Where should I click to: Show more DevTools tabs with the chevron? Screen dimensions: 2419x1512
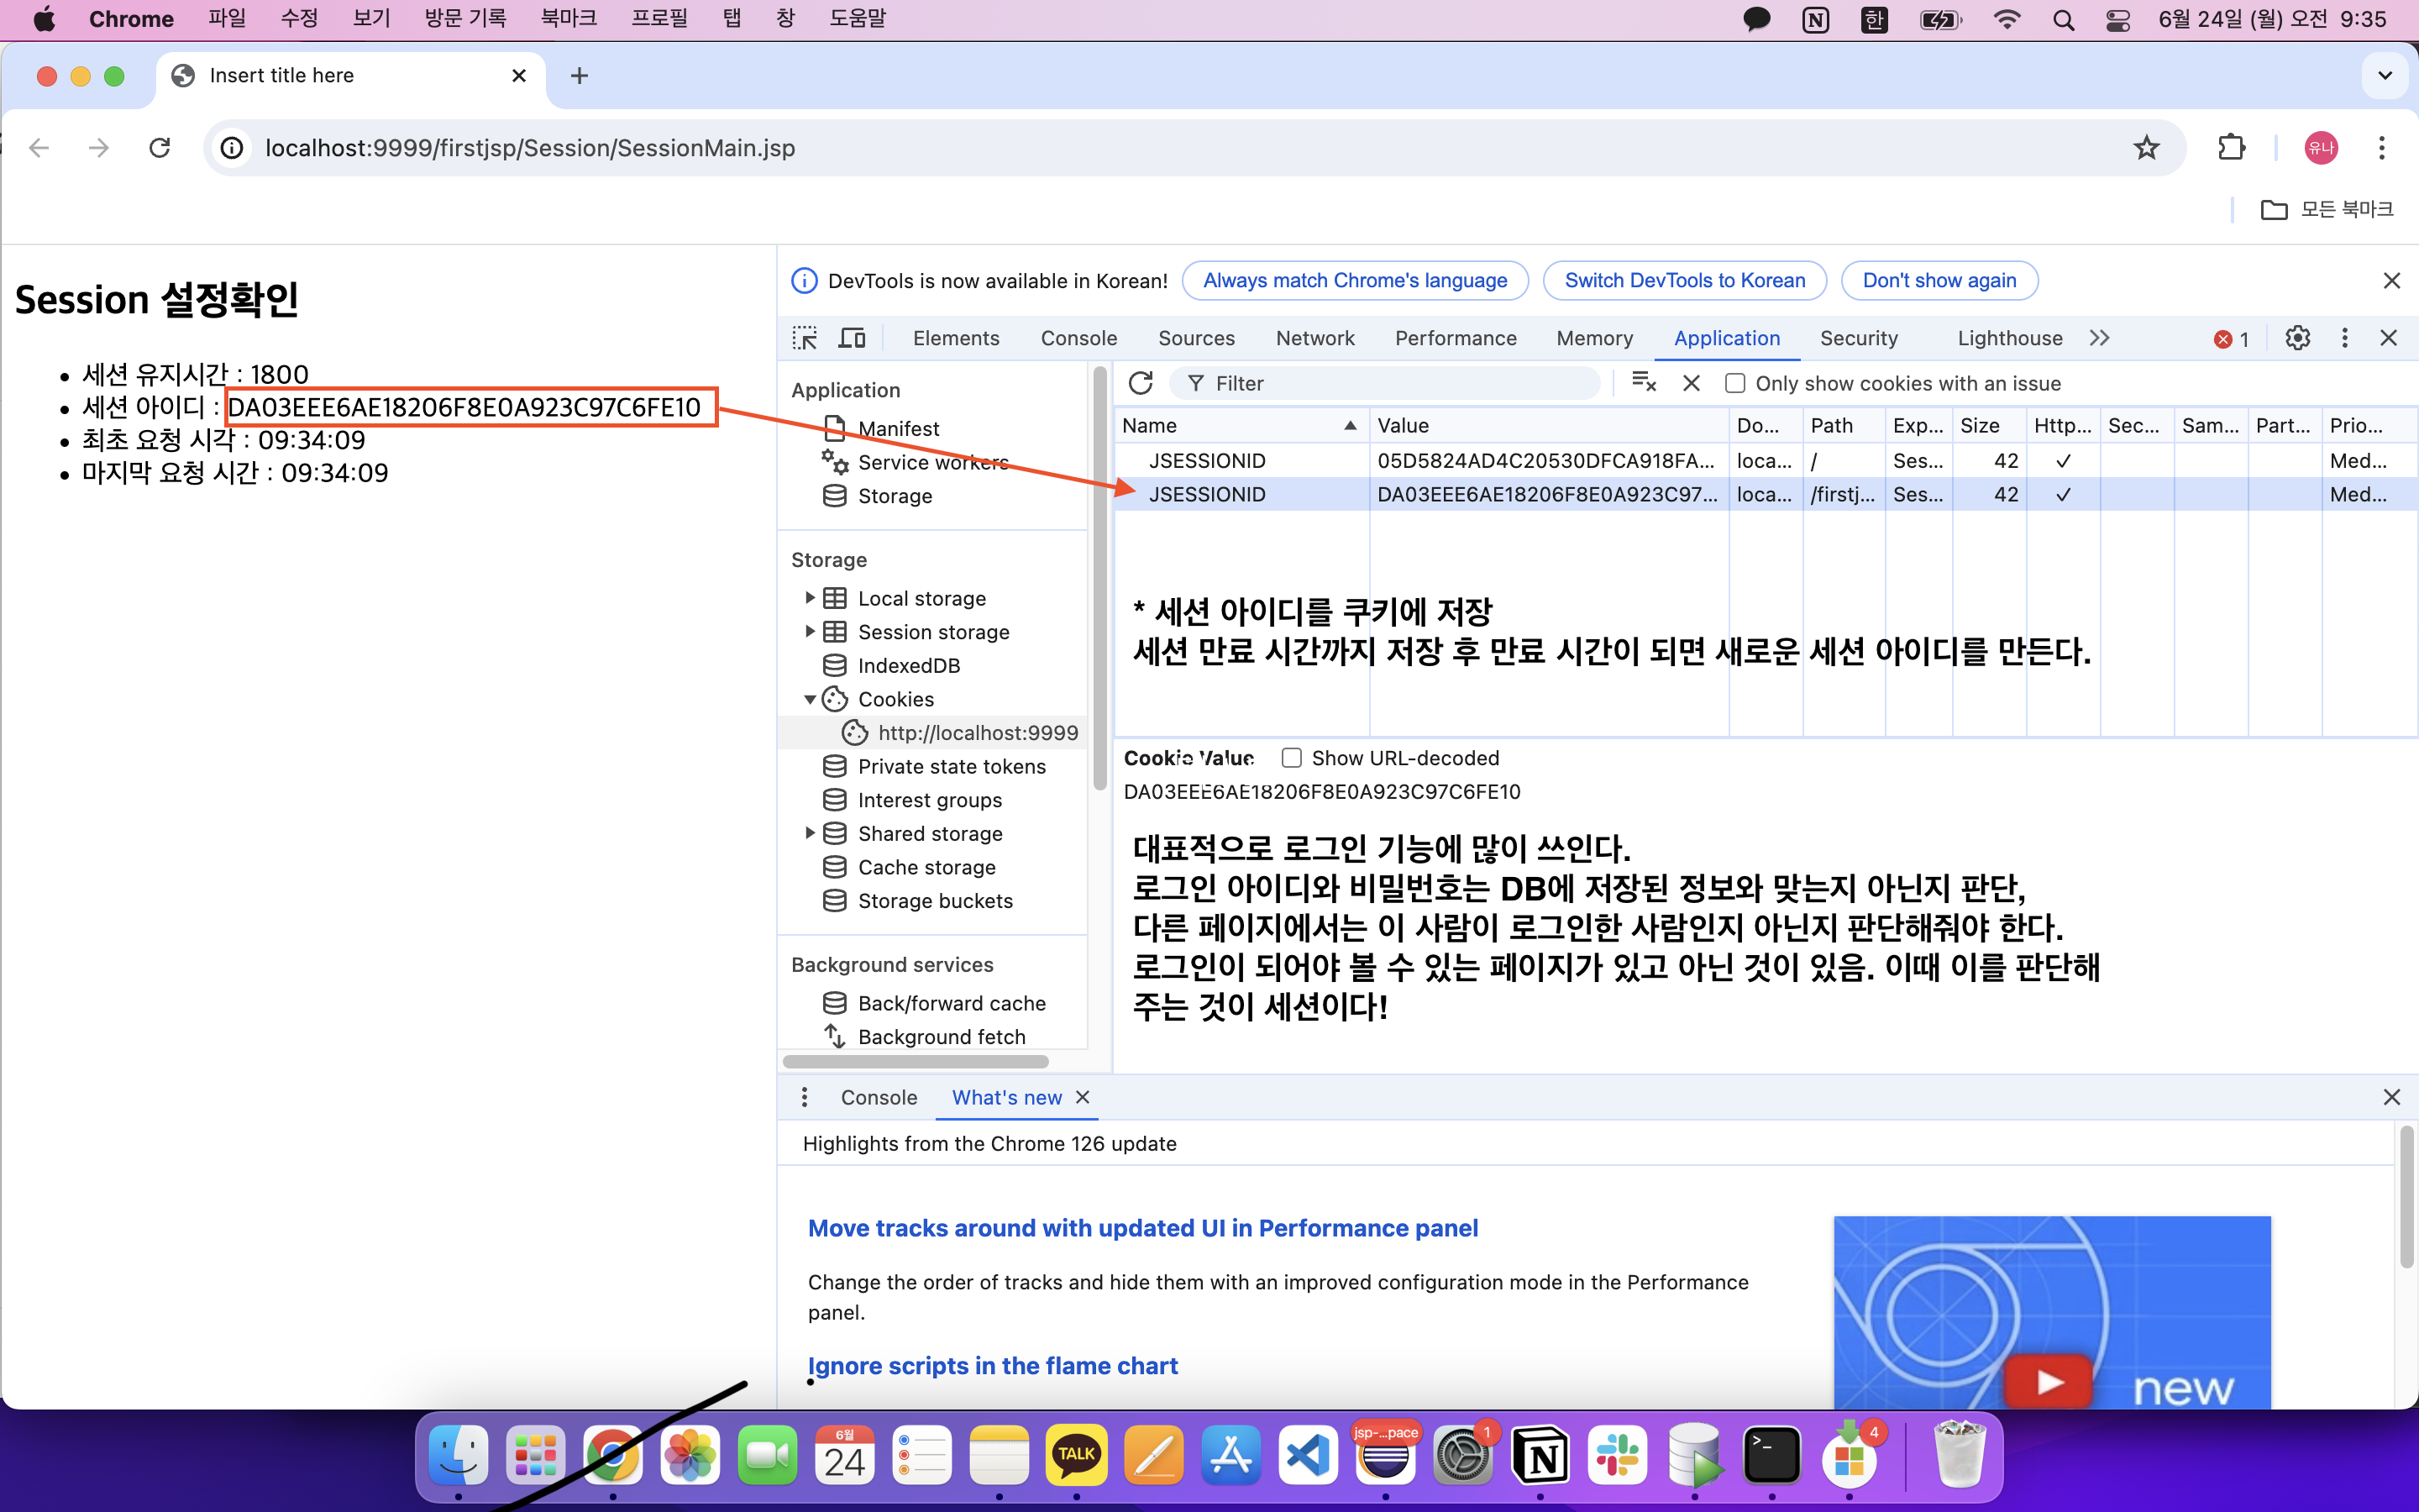tap(2099, 338)
